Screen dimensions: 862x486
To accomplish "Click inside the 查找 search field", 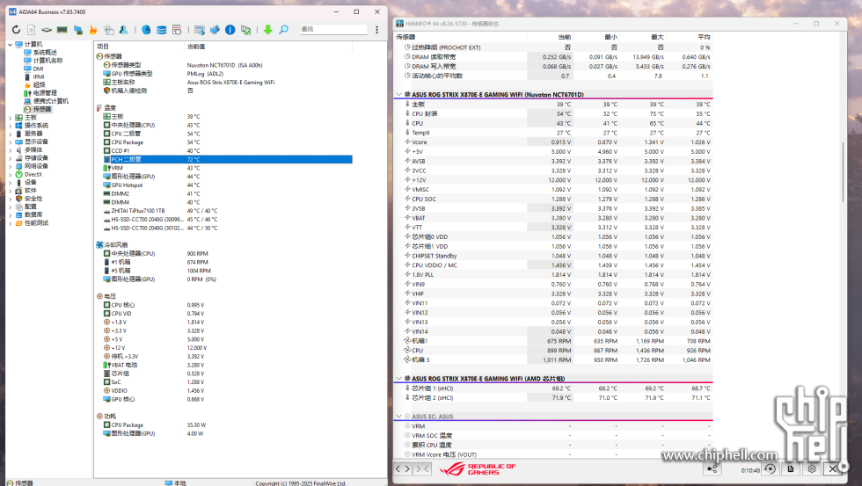I will pos(333,29).
